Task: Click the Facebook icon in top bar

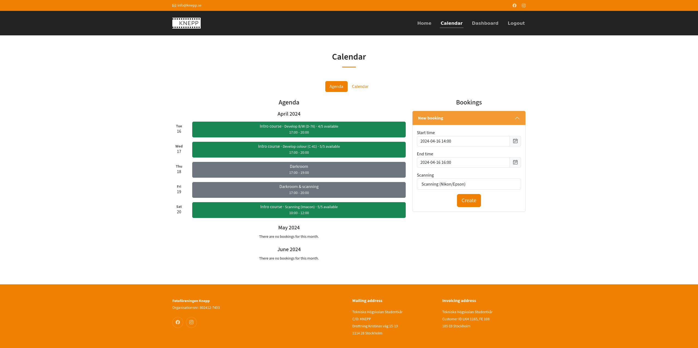Action: click(x=514, y=5)
